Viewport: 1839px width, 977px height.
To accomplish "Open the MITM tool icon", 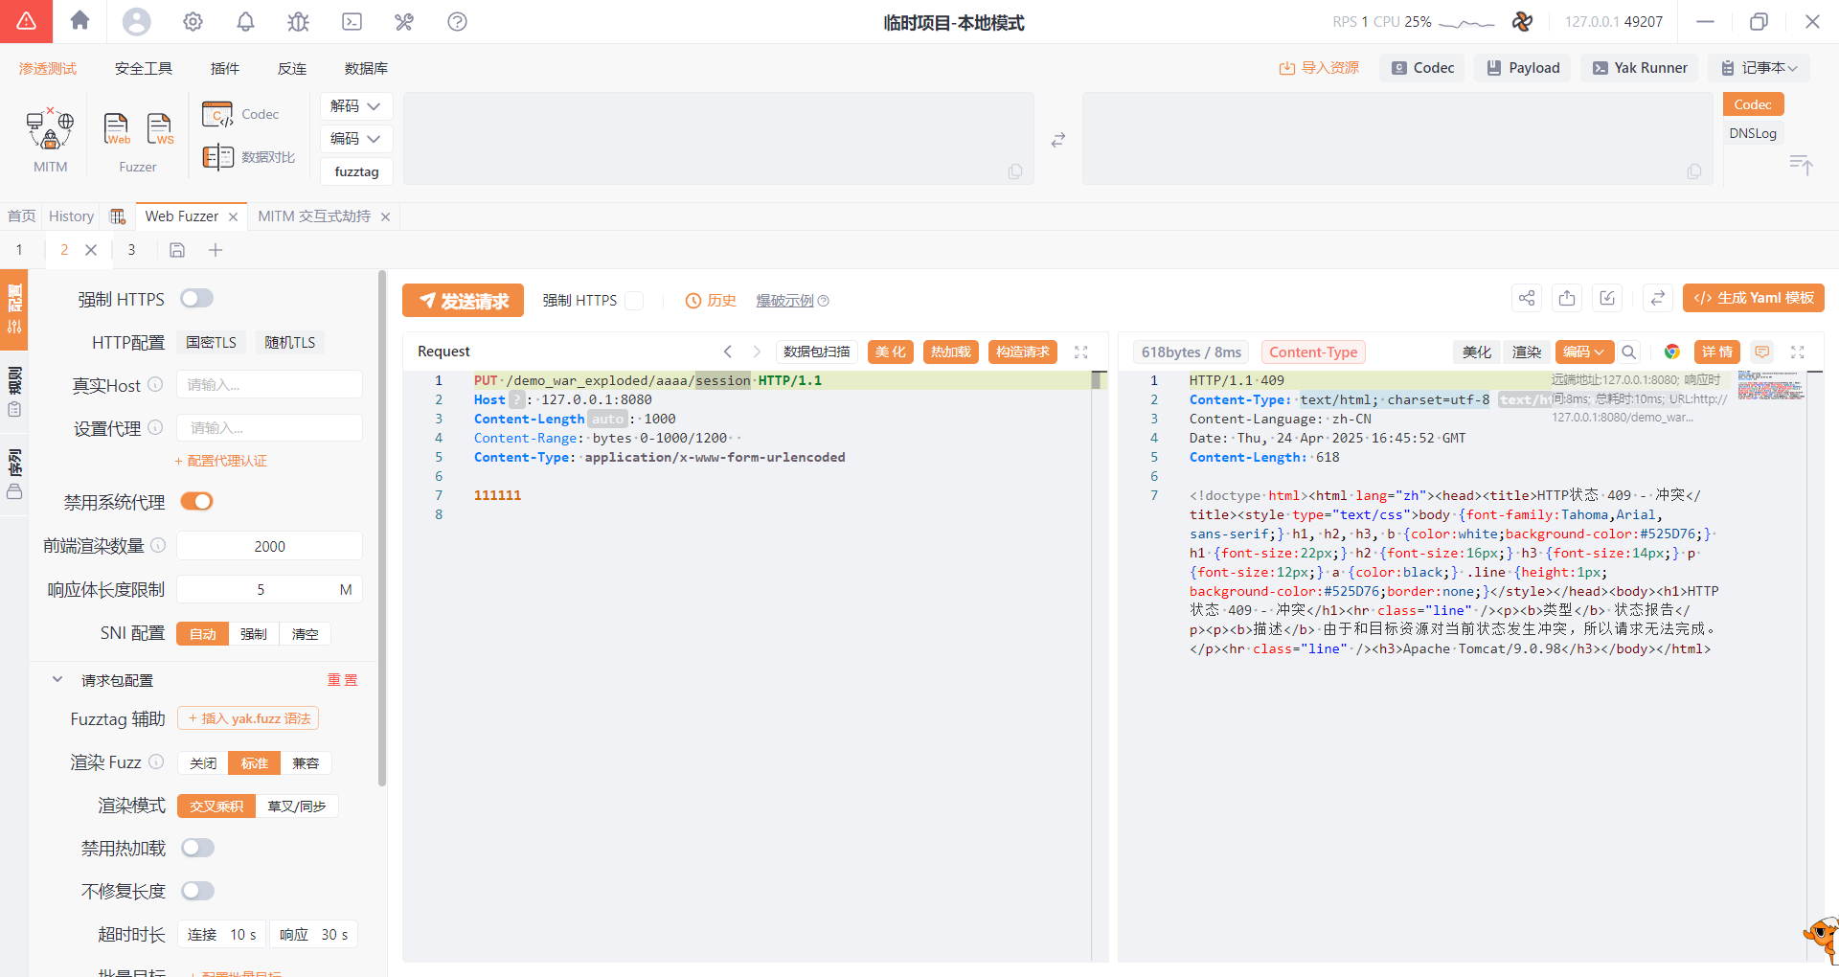I will 50,130.
